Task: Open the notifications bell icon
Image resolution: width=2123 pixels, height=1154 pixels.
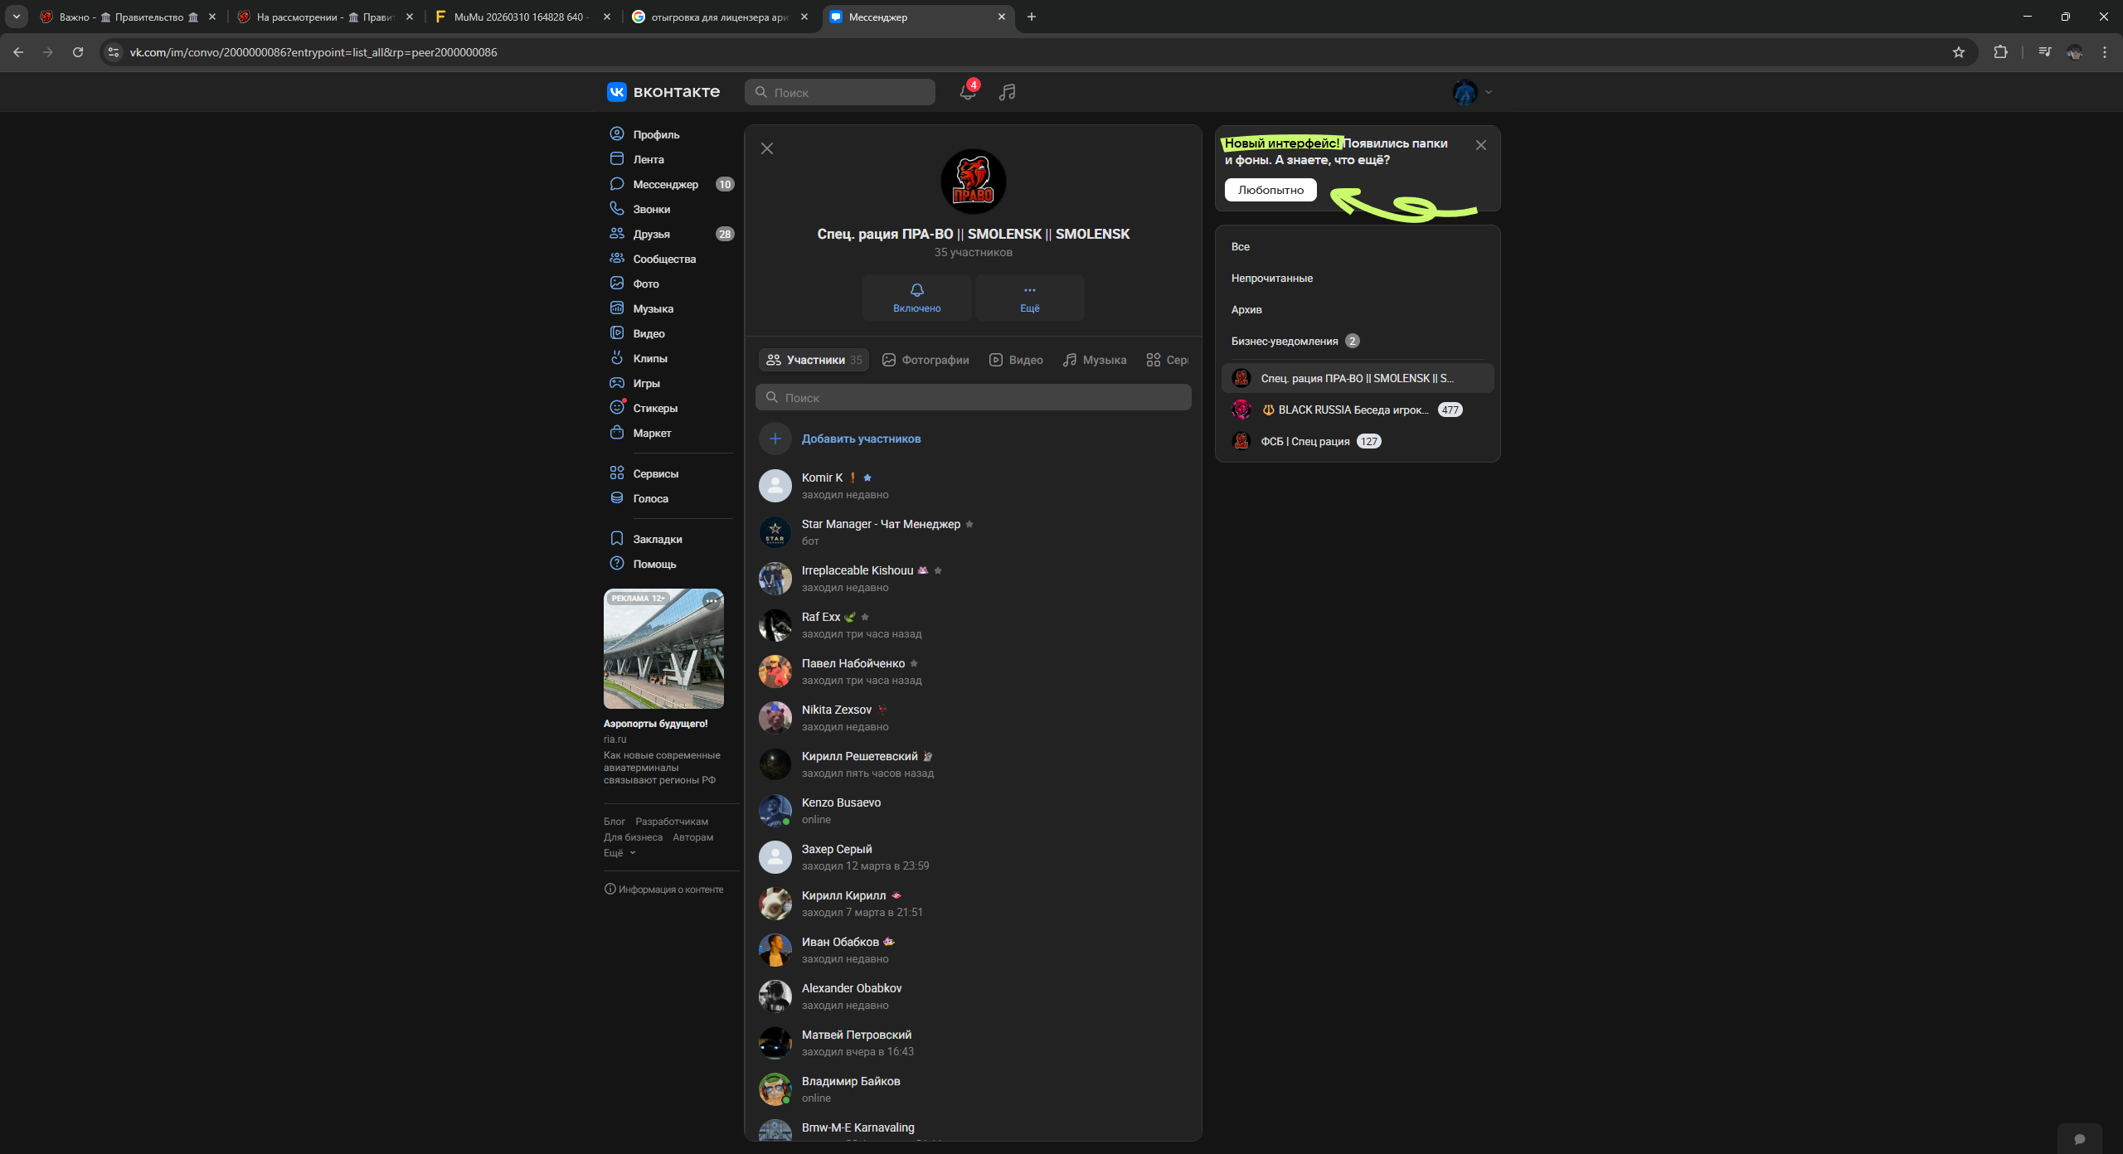Action: (967, 92)
